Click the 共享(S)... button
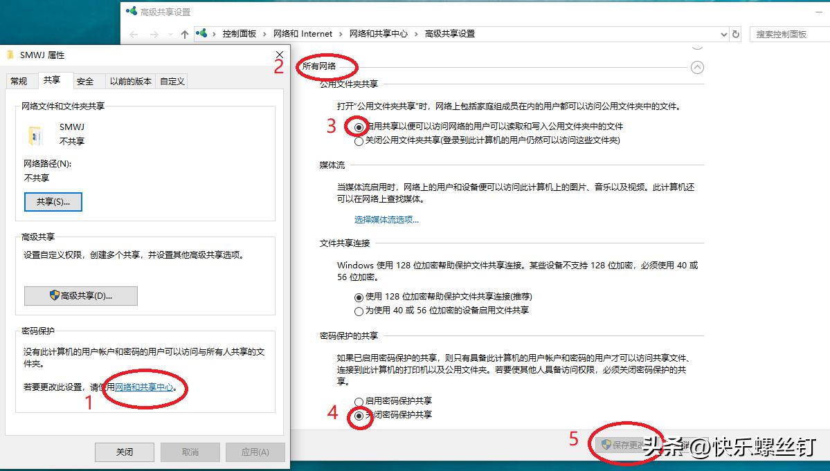The image size is (830, 471). pos(53,201)
